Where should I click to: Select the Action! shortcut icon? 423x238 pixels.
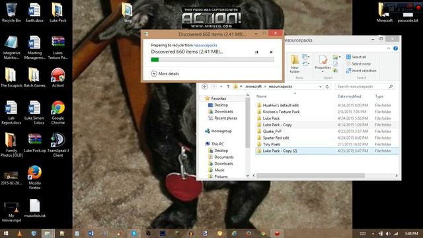click(x=58, y=77)
